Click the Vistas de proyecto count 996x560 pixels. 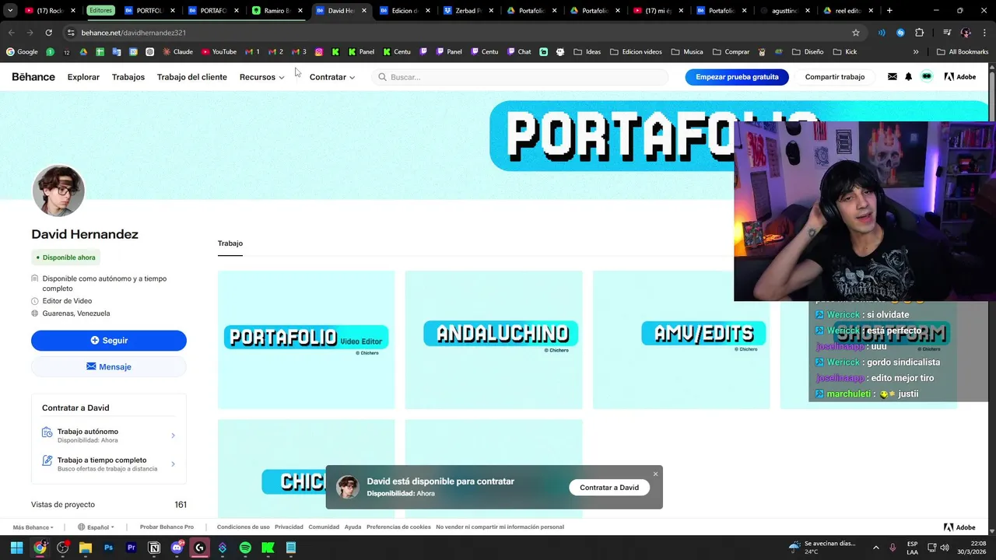[x=181, y=505]
